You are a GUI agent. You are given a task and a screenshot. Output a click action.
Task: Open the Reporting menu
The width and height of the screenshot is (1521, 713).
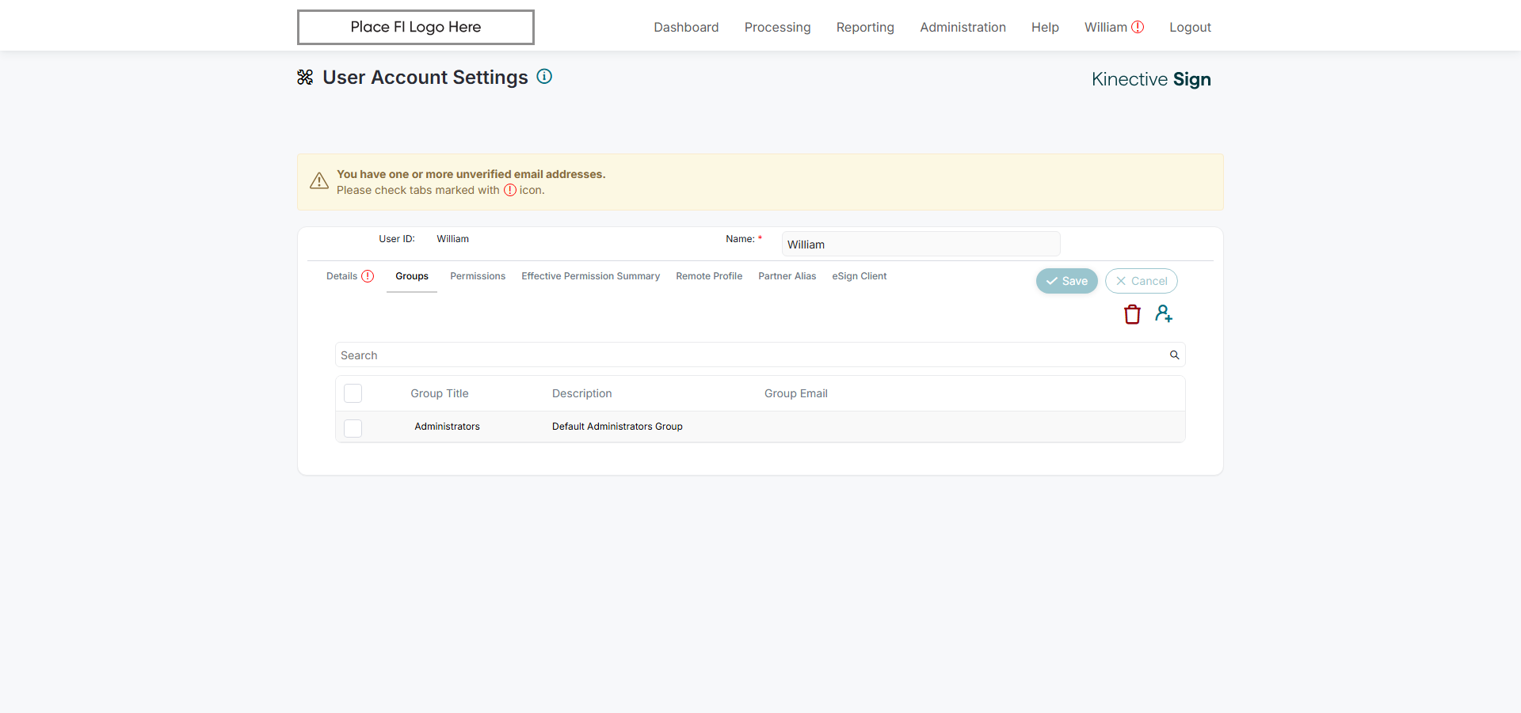[865, 28]
